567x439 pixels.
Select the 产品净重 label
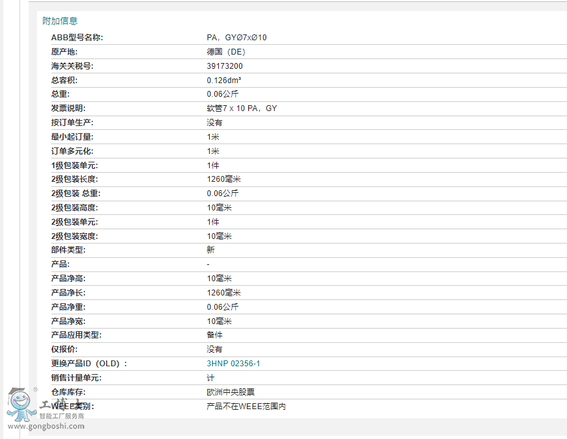(68, 307)
